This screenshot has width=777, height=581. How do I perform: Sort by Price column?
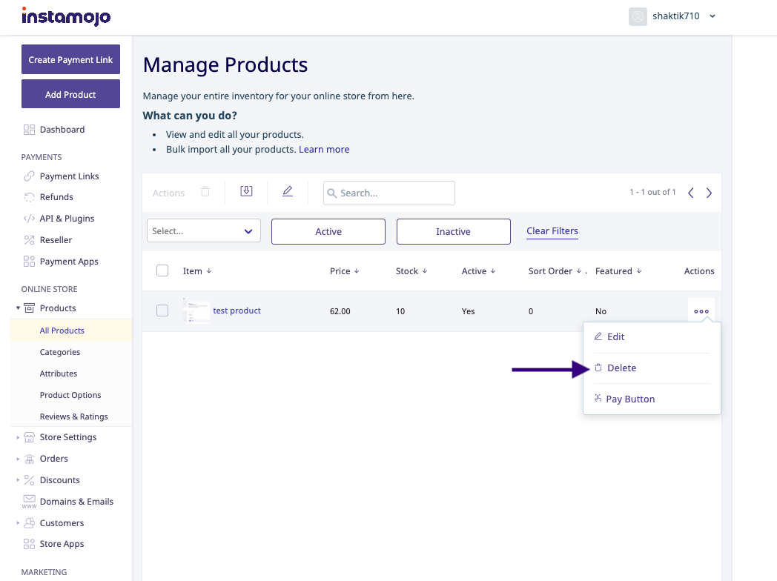[x=345, y=271]
